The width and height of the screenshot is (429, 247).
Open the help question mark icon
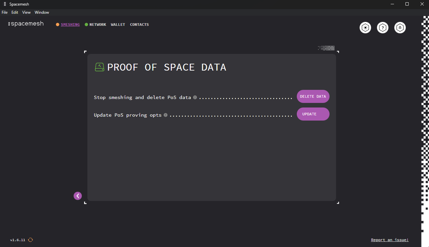[x=383, y=28]
